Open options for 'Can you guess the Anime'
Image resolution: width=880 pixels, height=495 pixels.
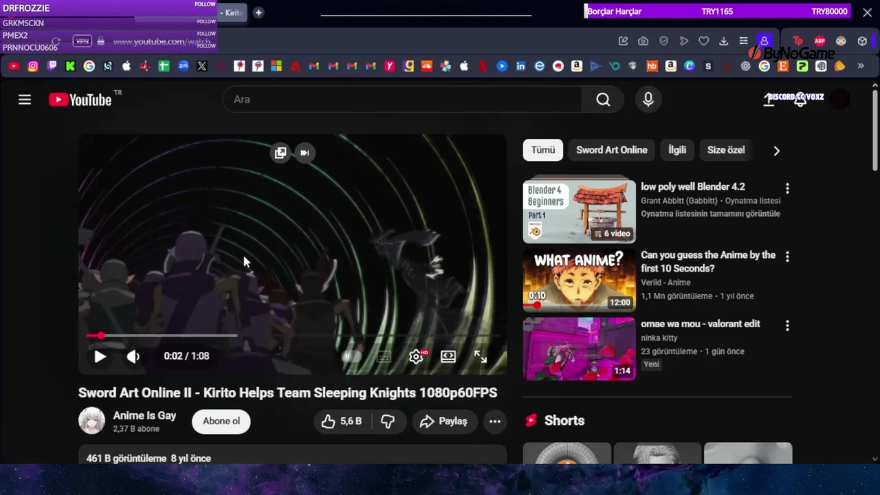pyautogui.click(x=787, y=256)
